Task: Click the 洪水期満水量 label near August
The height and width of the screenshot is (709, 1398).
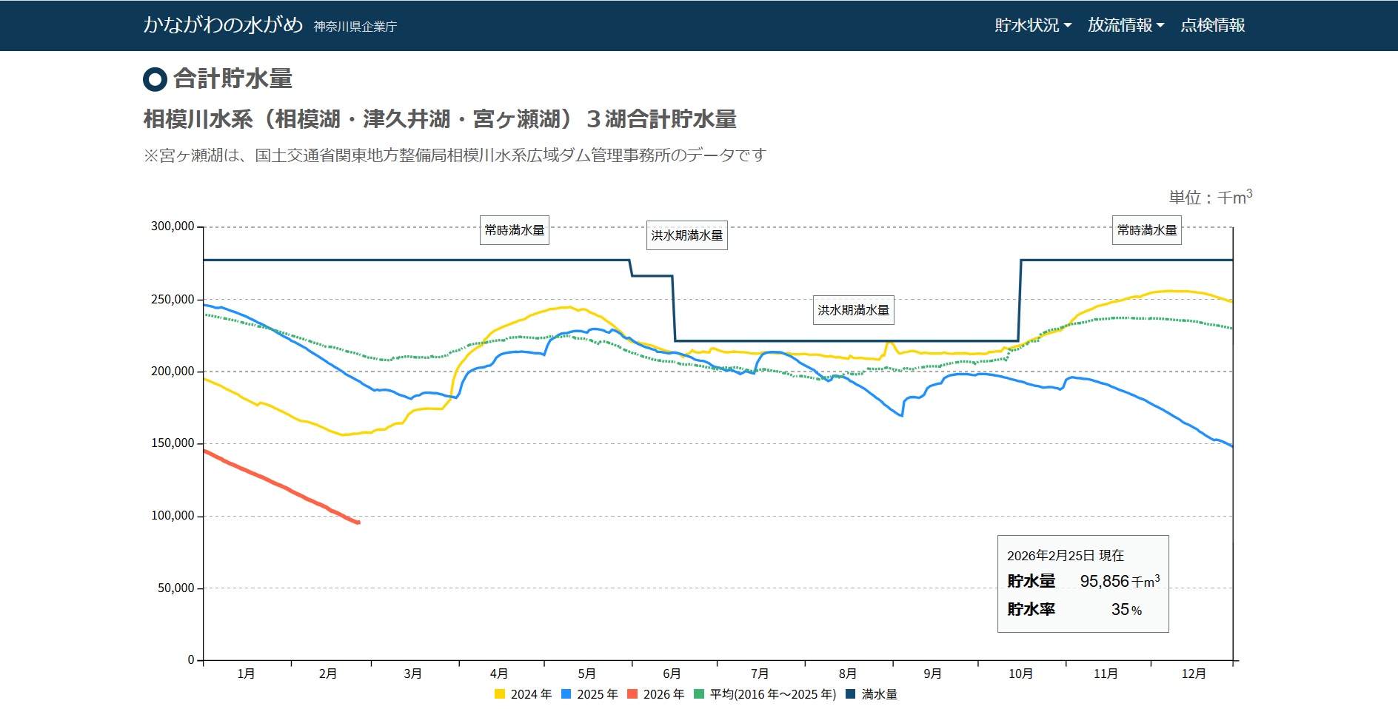Action: point(853,310)
